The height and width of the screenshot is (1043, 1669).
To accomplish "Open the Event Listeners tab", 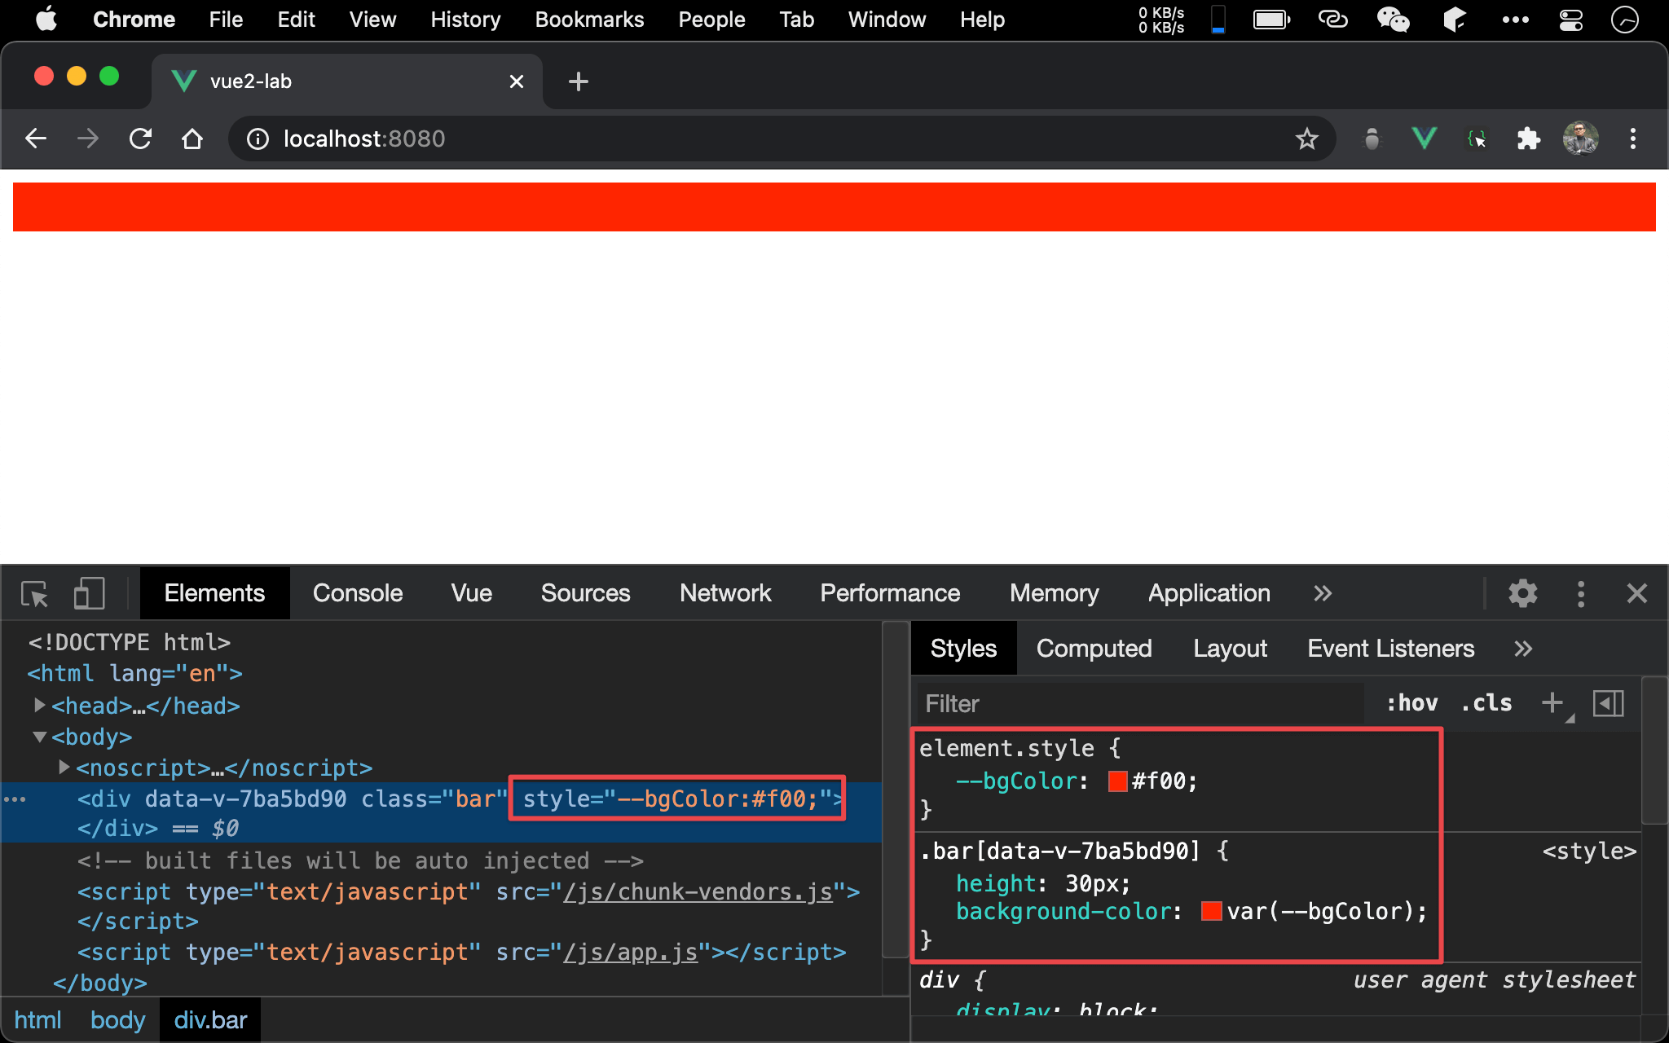I will [x=1390, y=649].
